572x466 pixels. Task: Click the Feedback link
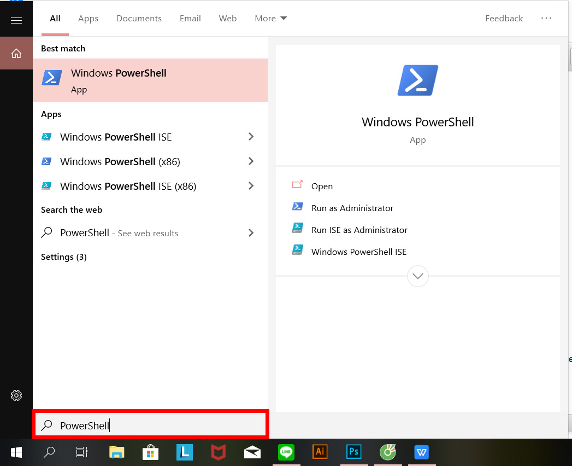(x=504, y=18)
